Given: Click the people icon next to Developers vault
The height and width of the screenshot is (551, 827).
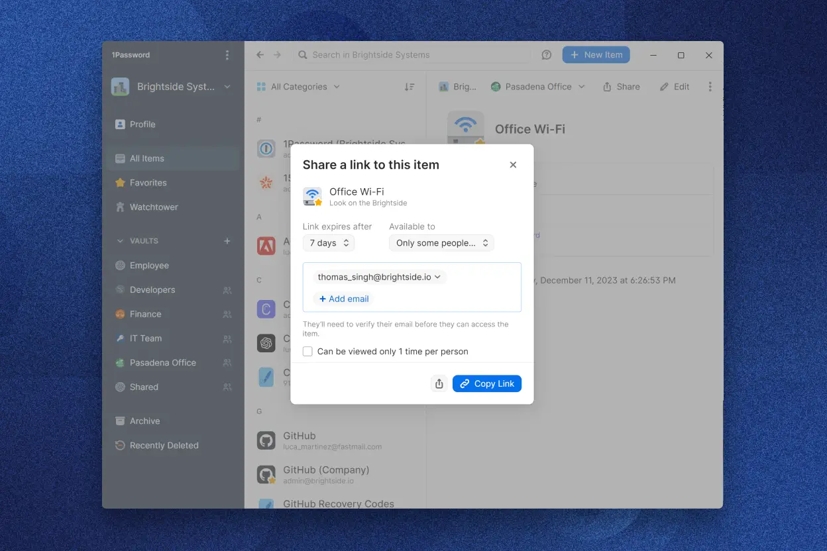Looking at the screenshot, I should click(227, 290).
